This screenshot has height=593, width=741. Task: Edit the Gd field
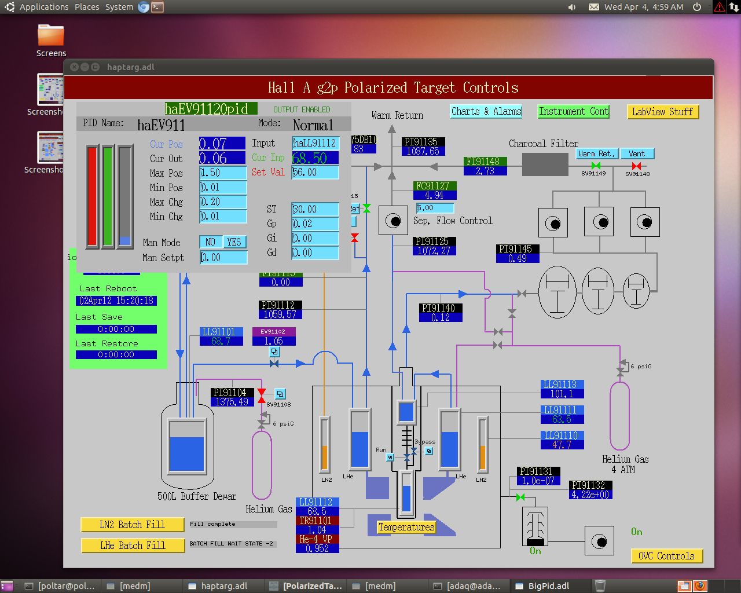[315, 252]
